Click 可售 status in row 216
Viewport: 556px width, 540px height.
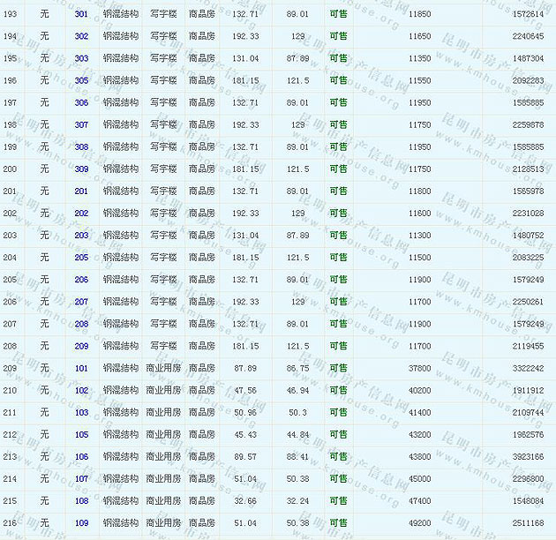coord(338,522)
